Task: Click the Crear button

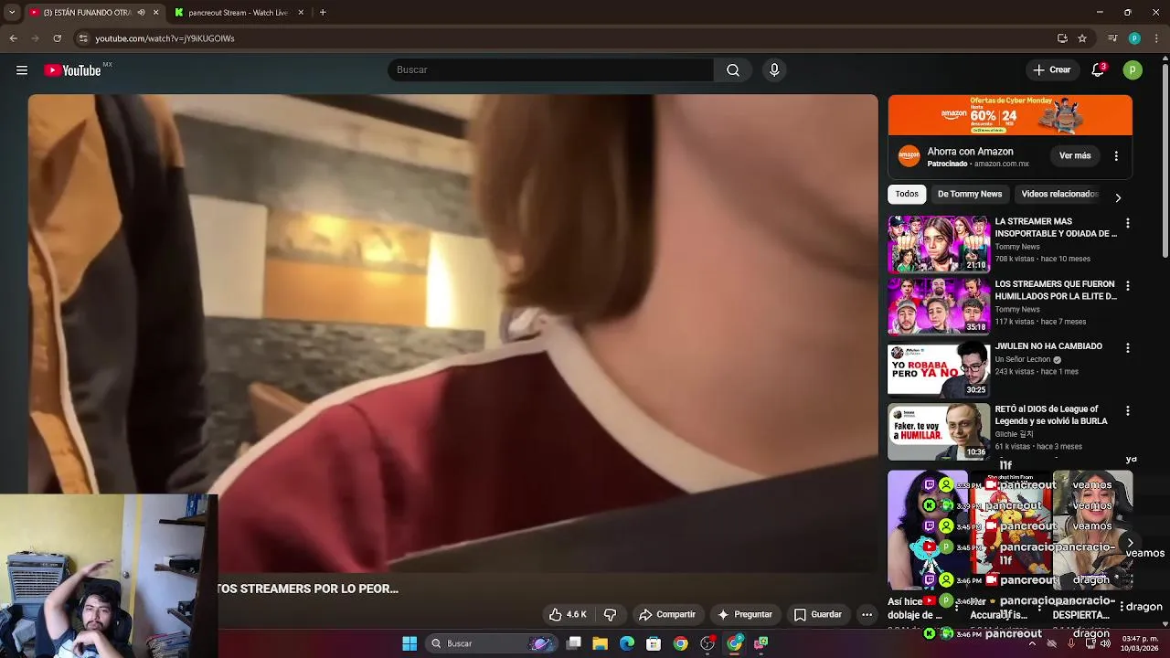Action: 1052,70
